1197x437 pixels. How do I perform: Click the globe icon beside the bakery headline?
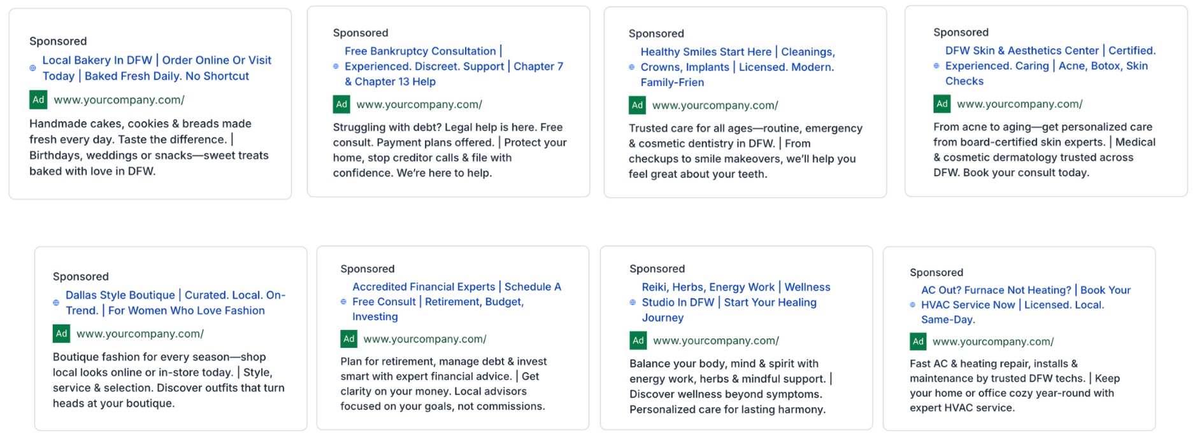(32, 68)
